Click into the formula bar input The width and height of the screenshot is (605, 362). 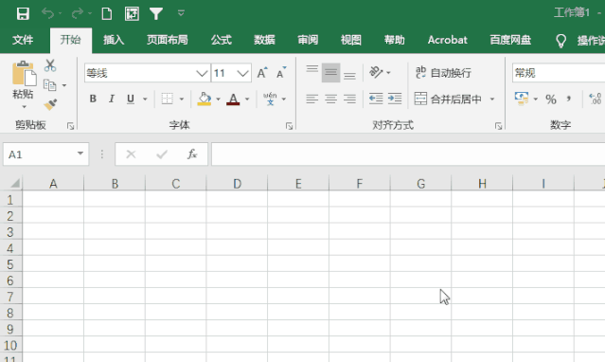click(x=408, y=154)
